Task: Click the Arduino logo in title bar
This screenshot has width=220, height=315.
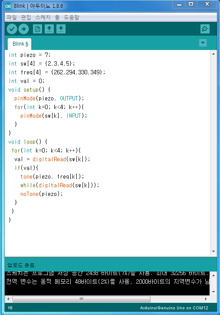Action: (x=8, y=6)
